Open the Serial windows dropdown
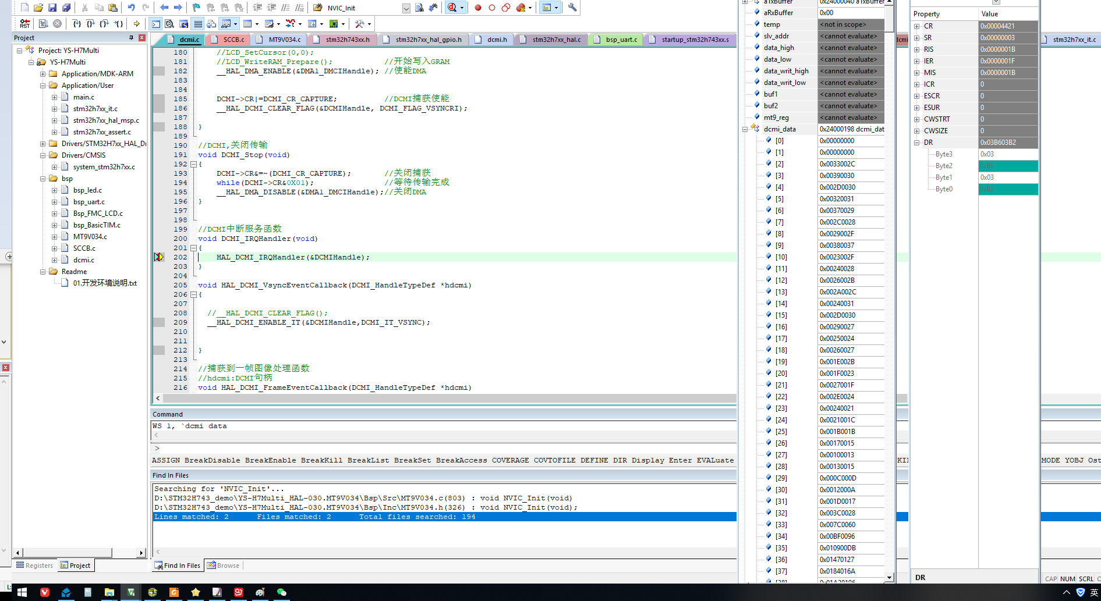Screen dimensions: 1101x601 [x=278, y=24]
